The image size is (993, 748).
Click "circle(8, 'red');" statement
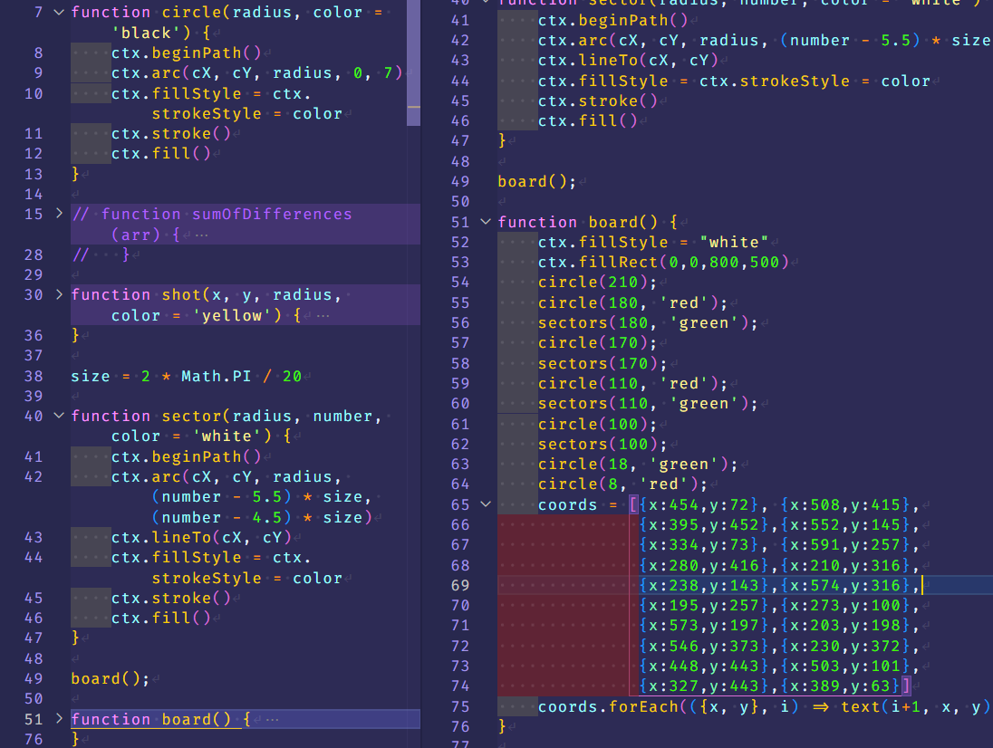click(x=622, y=484)
